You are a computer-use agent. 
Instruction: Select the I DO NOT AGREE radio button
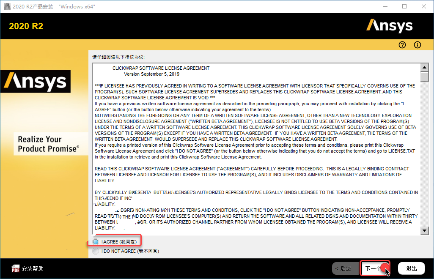96,251
